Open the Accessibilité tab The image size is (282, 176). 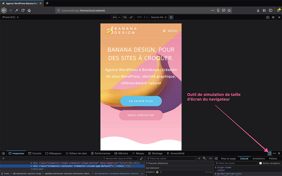pyautogui.click(x=175, y=153)
